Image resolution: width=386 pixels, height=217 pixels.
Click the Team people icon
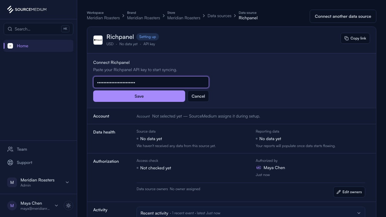pos(10,149)
